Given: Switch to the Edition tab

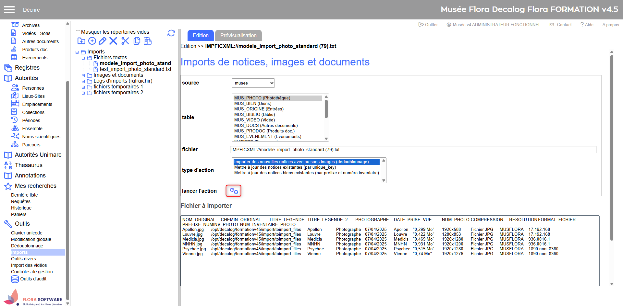Looking at the screenshot, I should click(201, 35).
